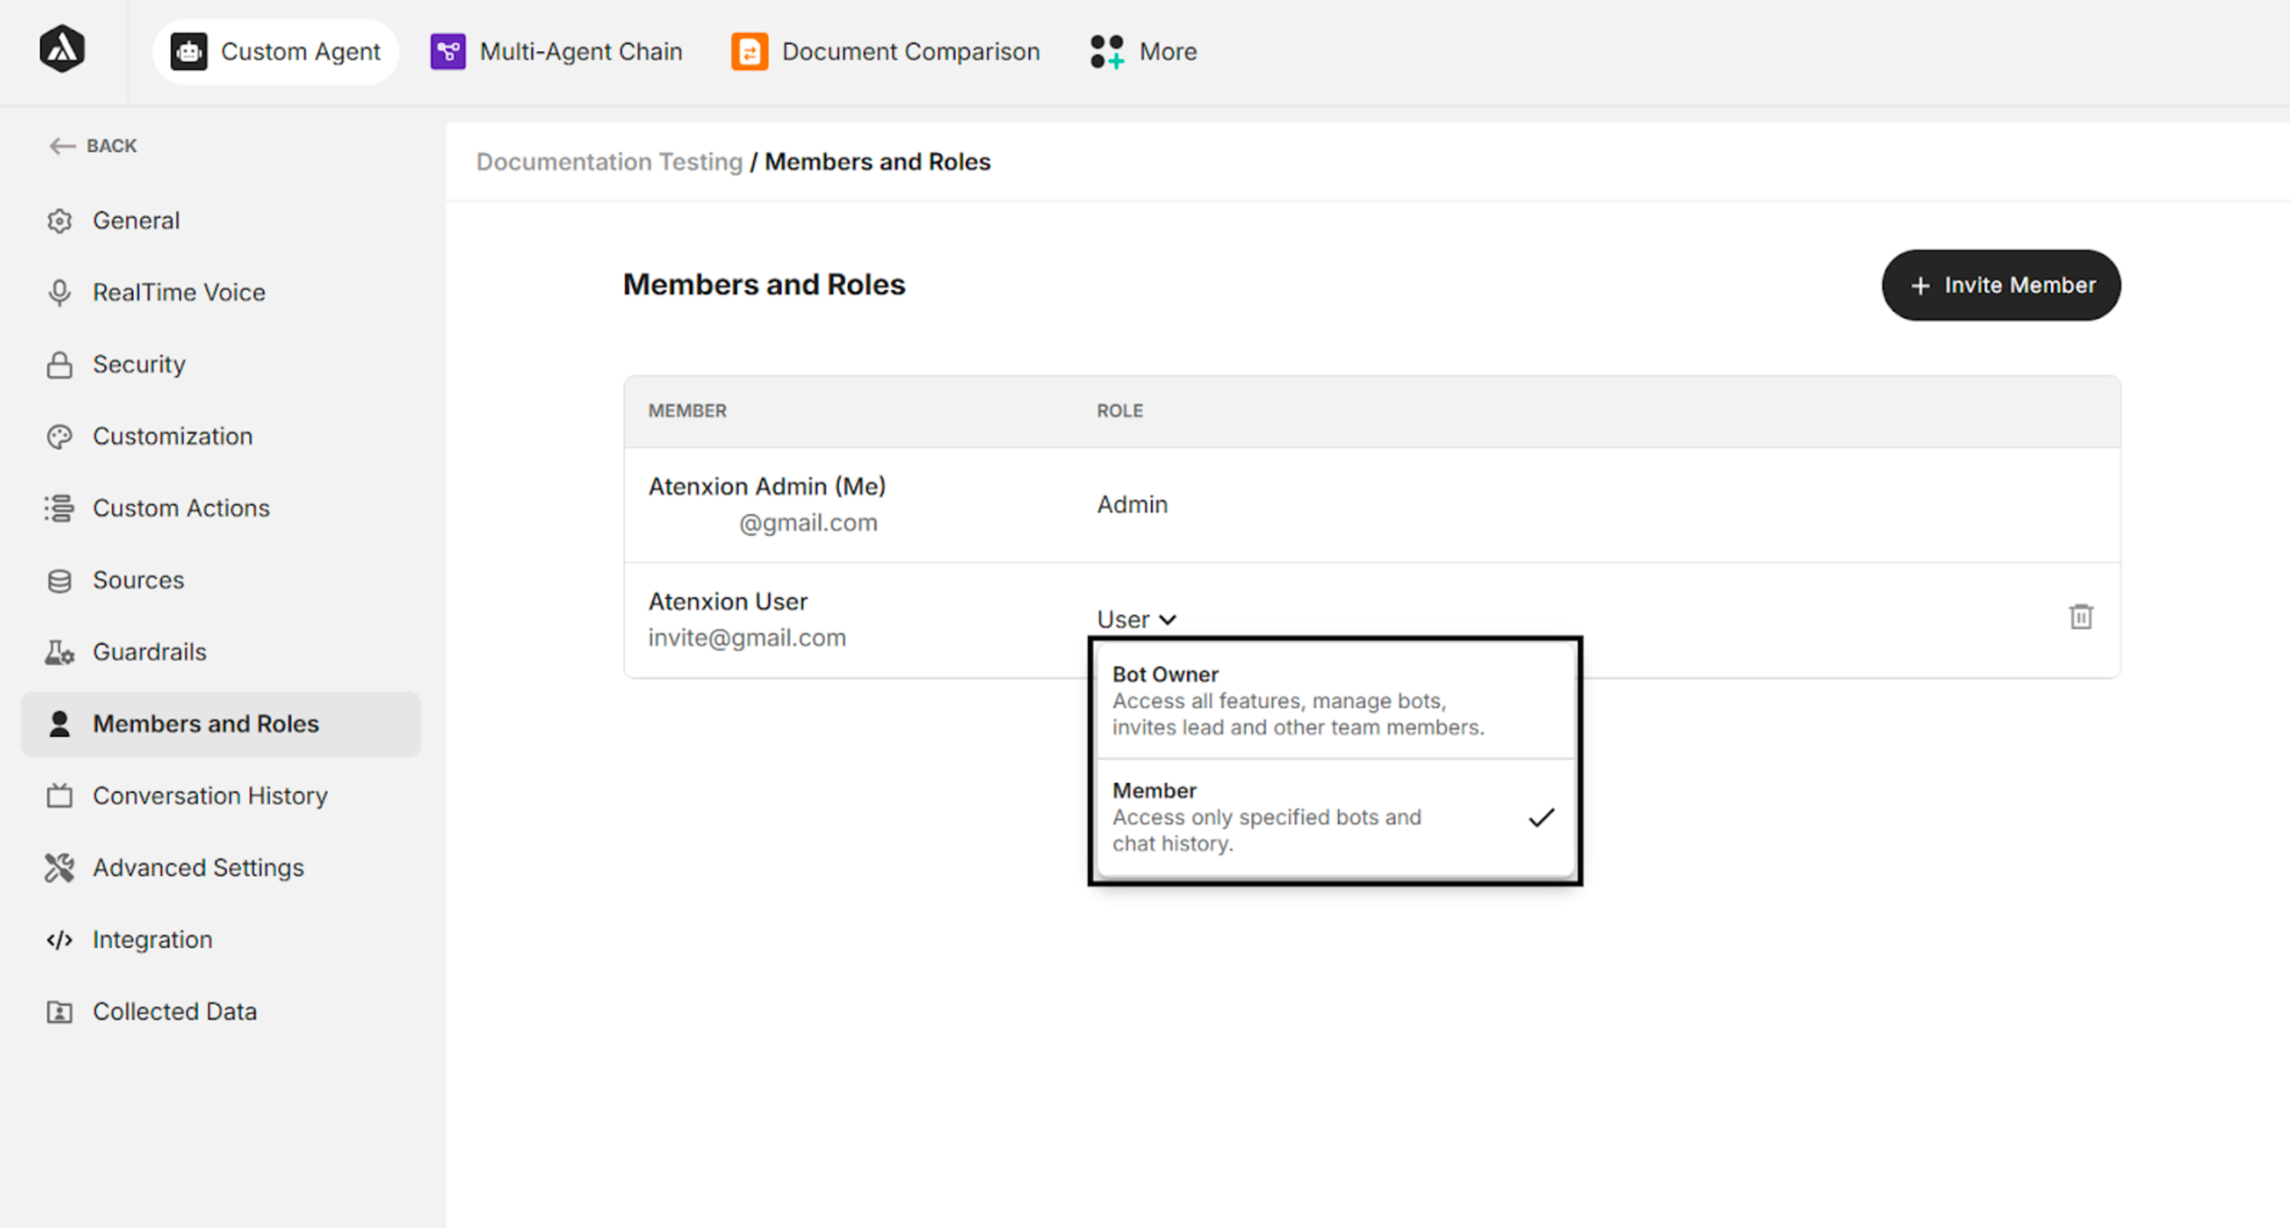Open the User role dropdown
Image resolution: width=2290 pixels, height=1228 pixels.
tap(1135, 618)
